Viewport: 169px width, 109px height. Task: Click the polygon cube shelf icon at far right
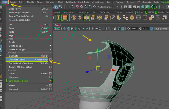[x=132, y=18]
